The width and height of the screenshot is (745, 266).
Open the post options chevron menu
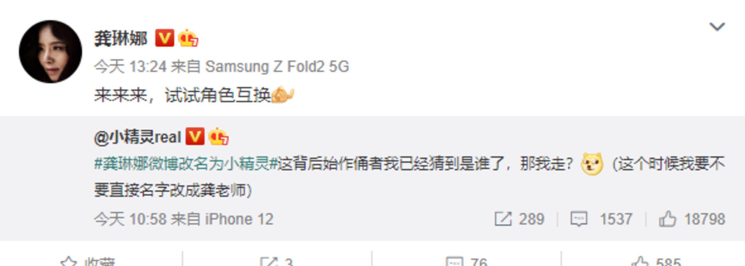click(x=717, y=27)
